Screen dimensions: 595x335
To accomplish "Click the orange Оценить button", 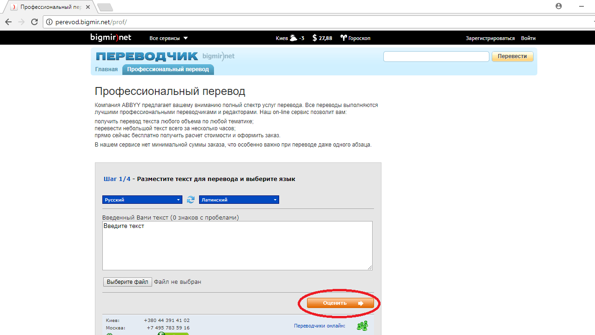I will coord(340,303).
